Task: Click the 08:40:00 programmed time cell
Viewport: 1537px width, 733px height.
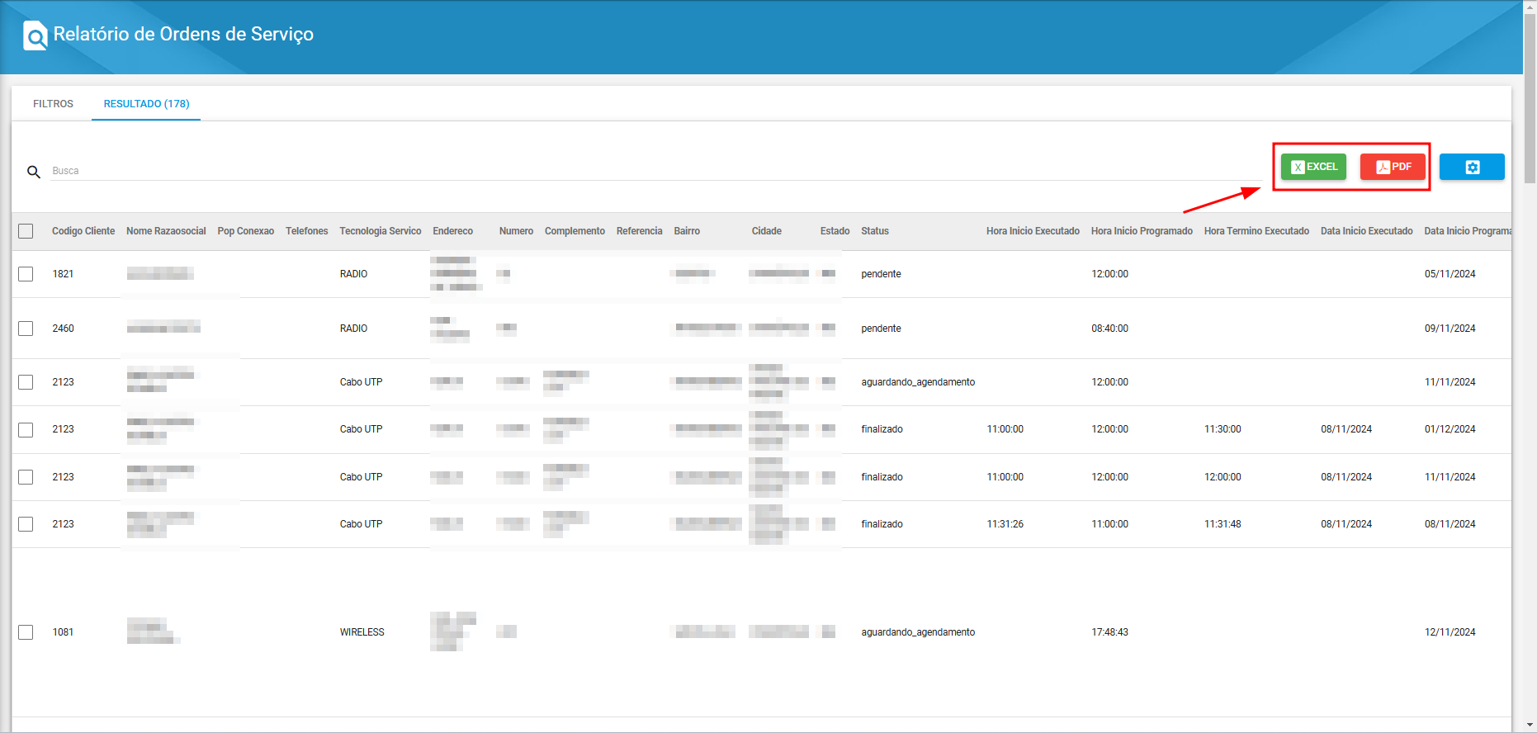Action: pyautogui.click(x=1109, y=329)
